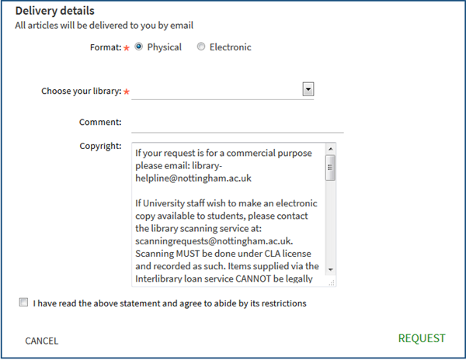The image size is (466, 360).
Task: Open the Choose your library dropdown arrow
Action: (x=308, y=89)
